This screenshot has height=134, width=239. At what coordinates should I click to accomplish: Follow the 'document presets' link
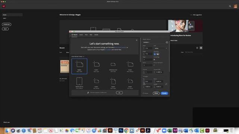tap(121, 47)
